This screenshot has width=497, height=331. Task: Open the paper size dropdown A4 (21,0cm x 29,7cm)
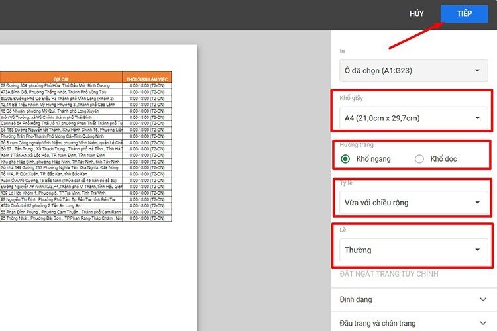click(414, 118)
